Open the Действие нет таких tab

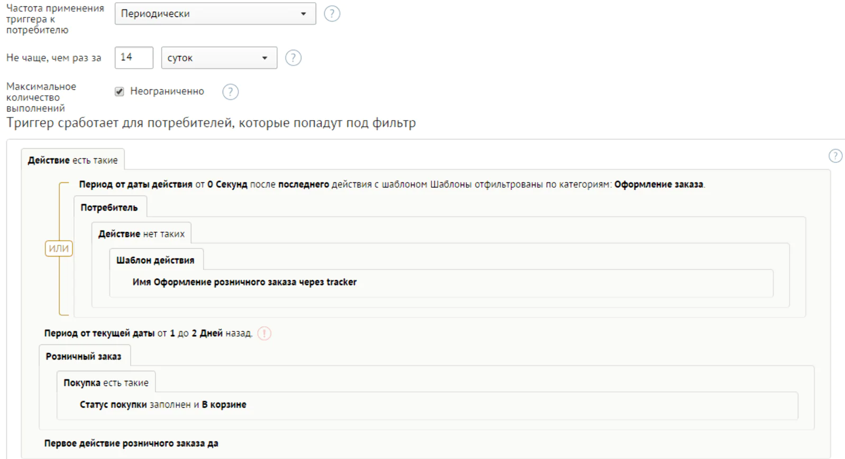click(141, 234)
